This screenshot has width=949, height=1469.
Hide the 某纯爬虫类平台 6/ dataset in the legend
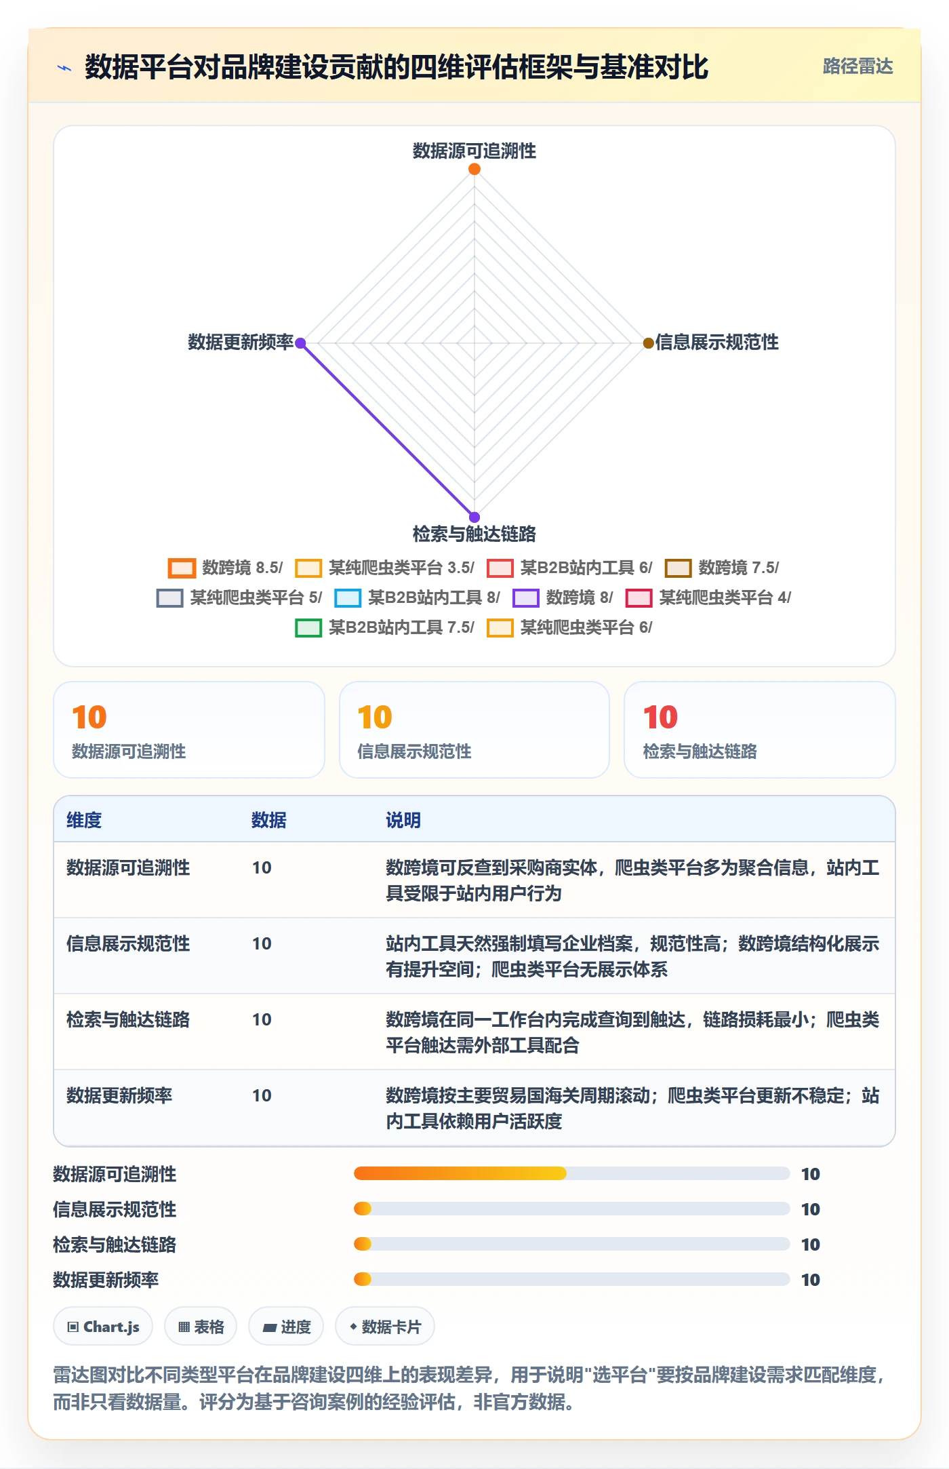(x=569, y=627)
